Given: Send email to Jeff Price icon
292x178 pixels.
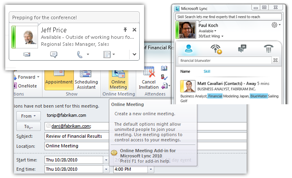Looking at the screenshot, I should click(x=27, y=55).
